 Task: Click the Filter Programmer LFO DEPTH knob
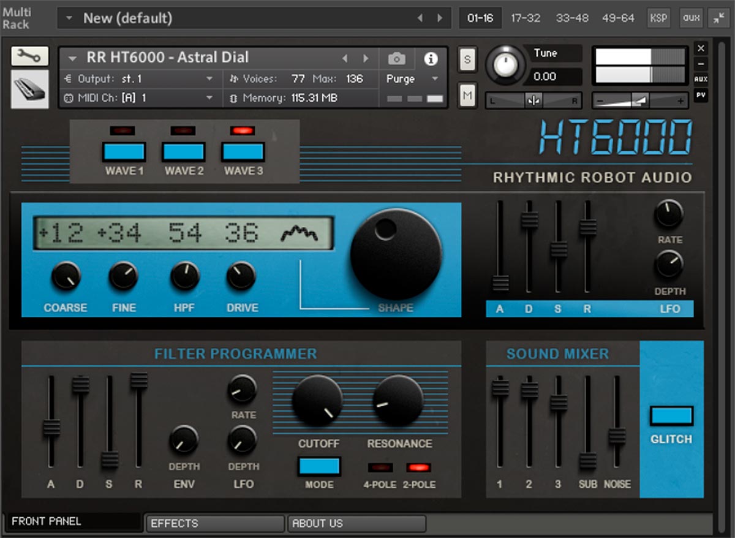[x=243, y=441]
